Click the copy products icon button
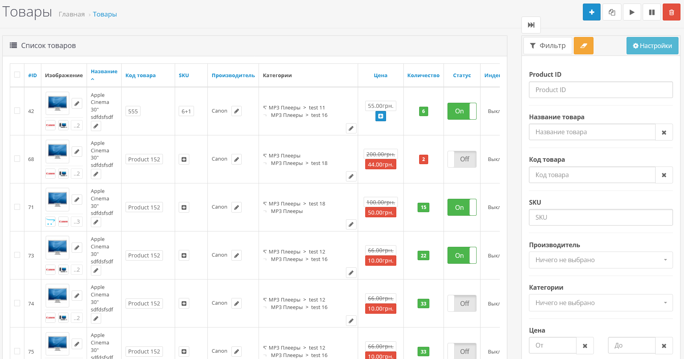684x359 pixels. click(612, 12)
